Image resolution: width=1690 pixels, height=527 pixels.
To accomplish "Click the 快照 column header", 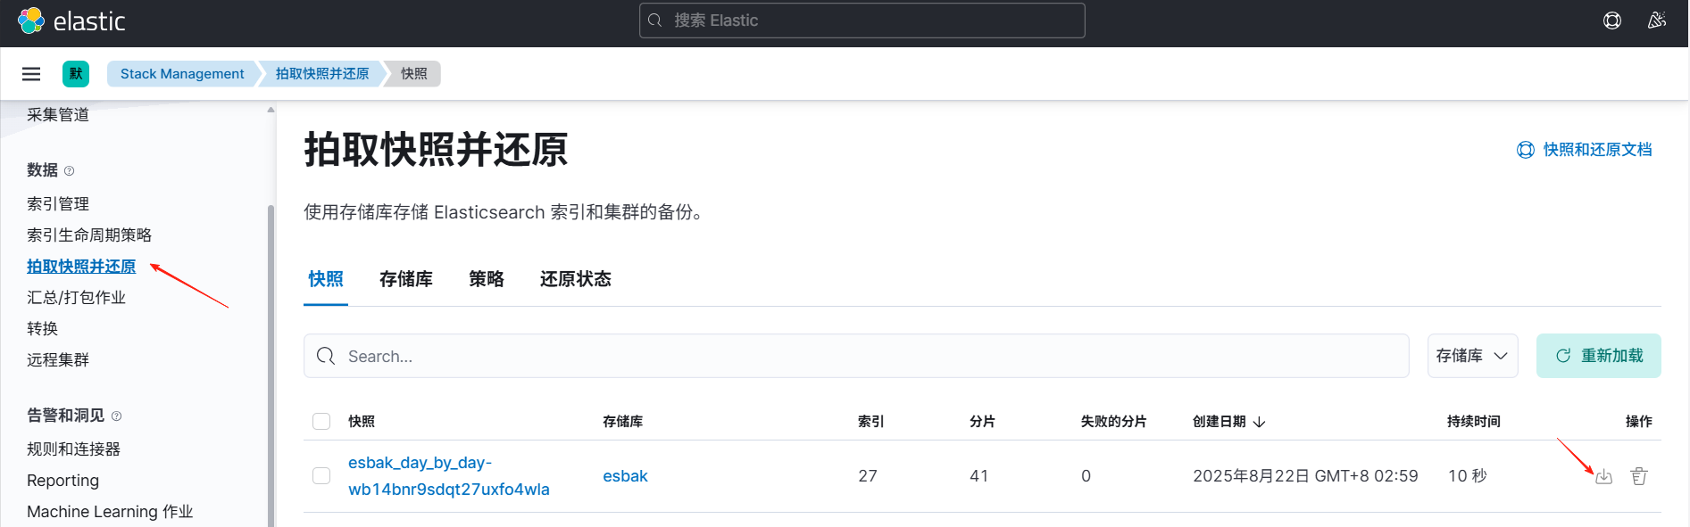I will point(362,422).
